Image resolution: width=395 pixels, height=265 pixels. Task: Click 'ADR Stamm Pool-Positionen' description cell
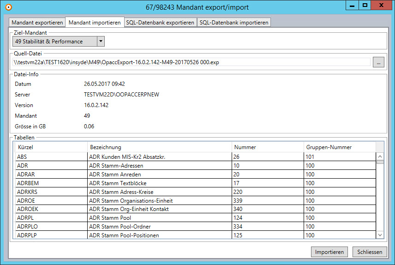(160, 235)
